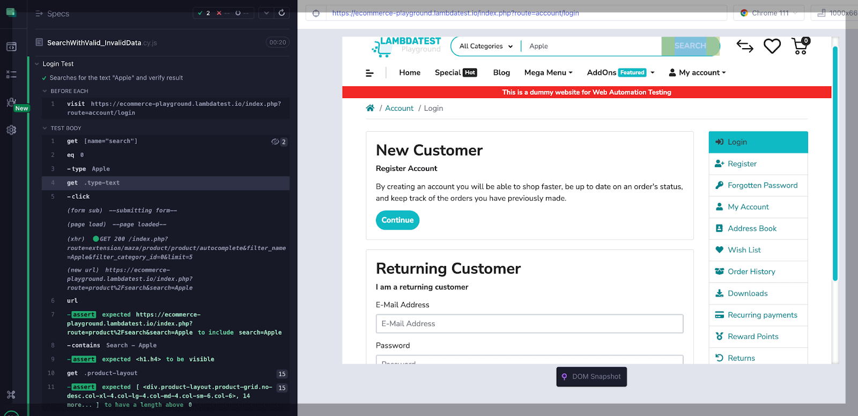Rerun all tests with reload icon
This screenshot has height=416, width=858.
[x=282, y=13]
